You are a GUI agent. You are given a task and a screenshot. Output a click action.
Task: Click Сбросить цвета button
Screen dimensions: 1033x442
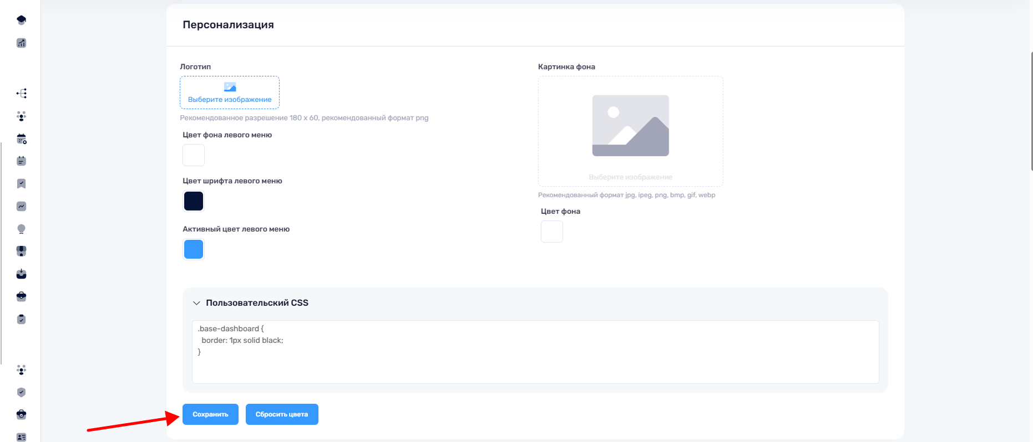[x=282, y=414]
